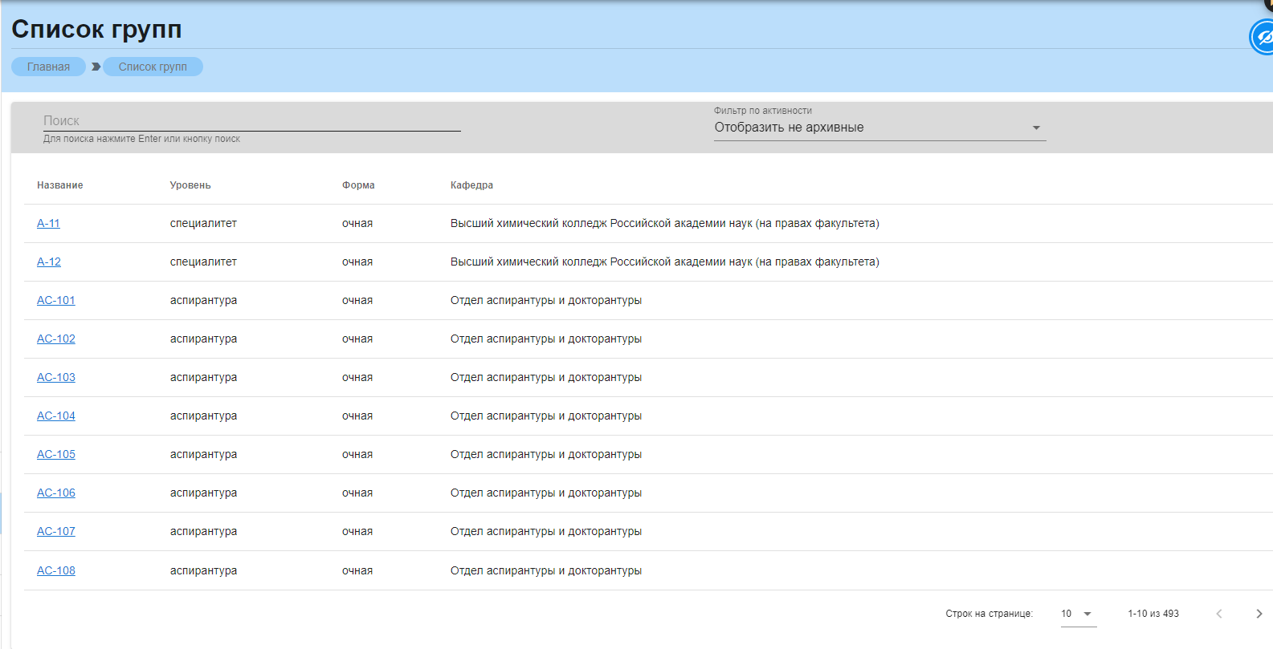This screenshot has height=649, width=1273.
Task: Open group АС-104 link
Action: 56,416
